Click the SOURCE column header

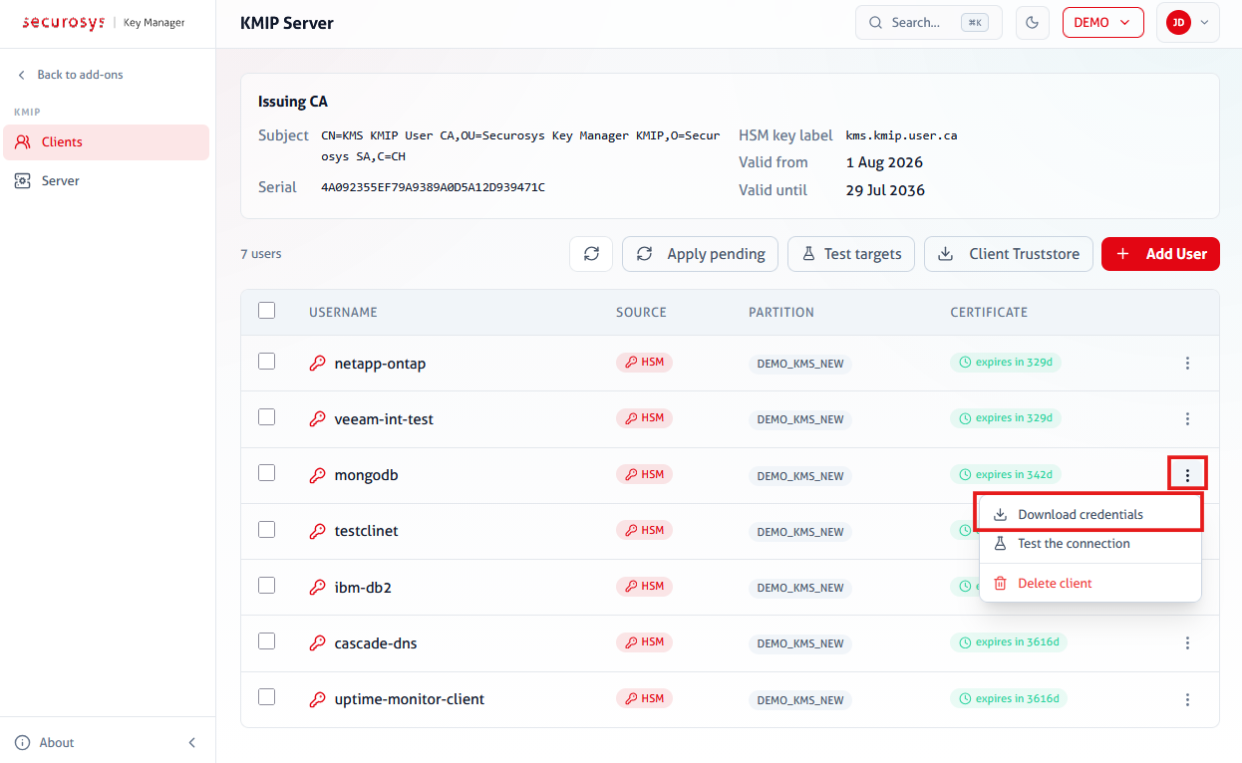pyautogui.click(x=641, y=312)
